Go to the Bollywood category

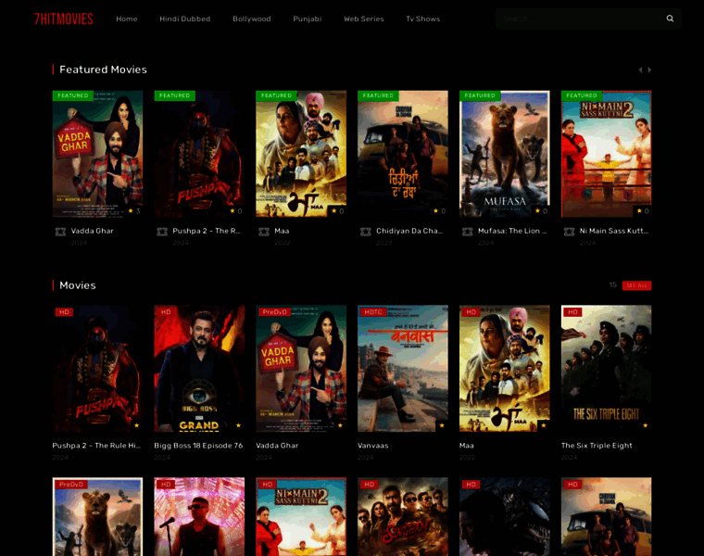point(251,19)
